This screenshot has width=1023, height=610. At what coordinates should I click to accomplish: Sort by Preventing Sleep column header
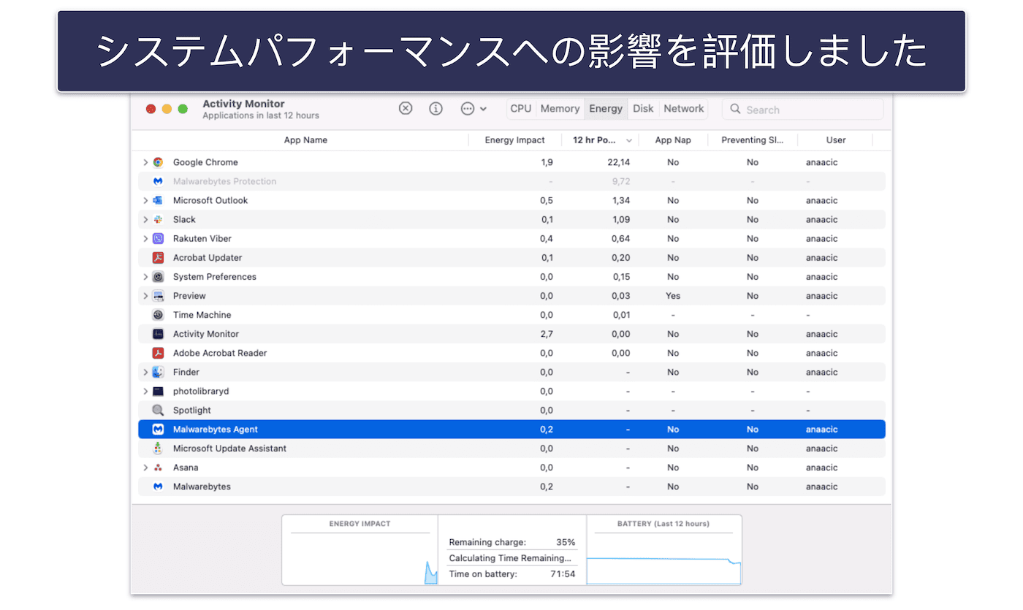click(753, 140)
